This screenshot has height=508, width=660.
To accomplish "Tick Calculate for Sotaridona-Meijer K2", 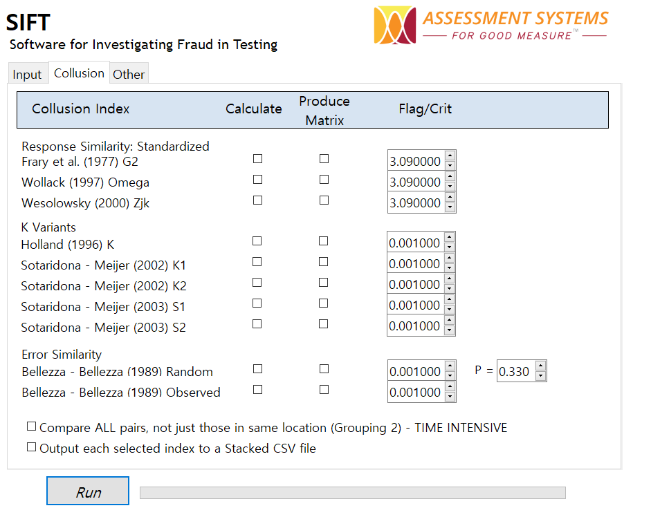I will click(x=257, y=283).
